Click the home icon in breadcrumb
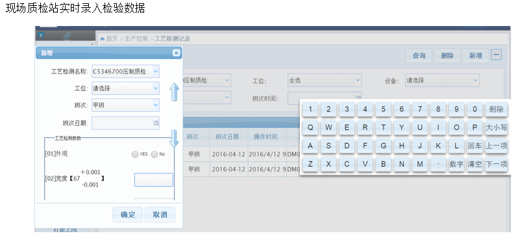524x240 pixels. tap(102, 38)
